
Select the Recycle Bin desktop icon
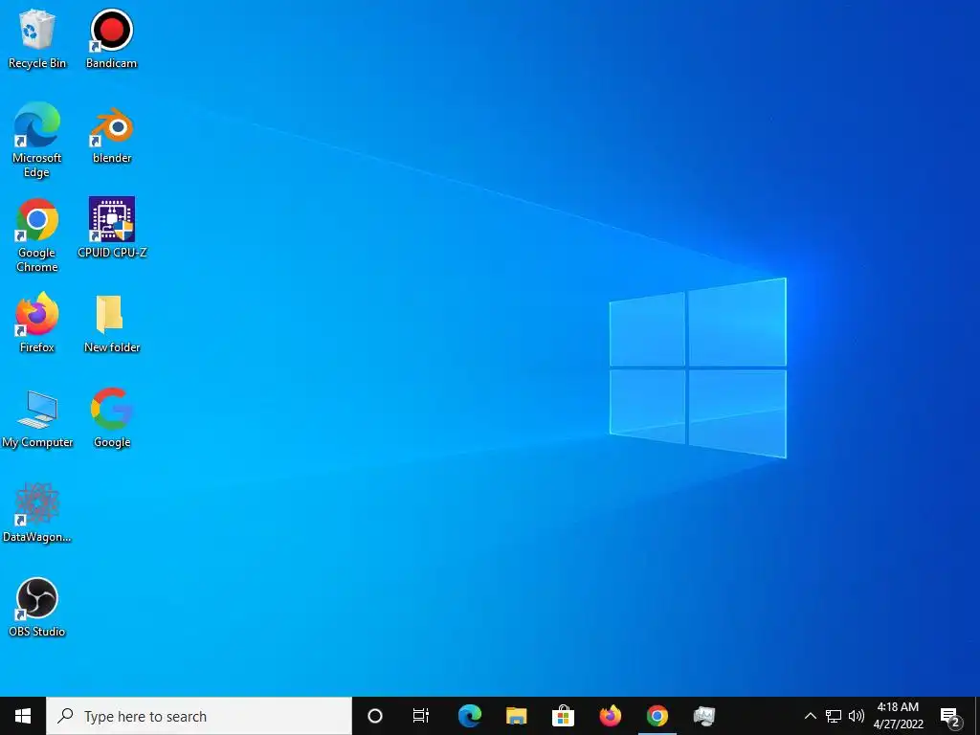coord(37,38)
